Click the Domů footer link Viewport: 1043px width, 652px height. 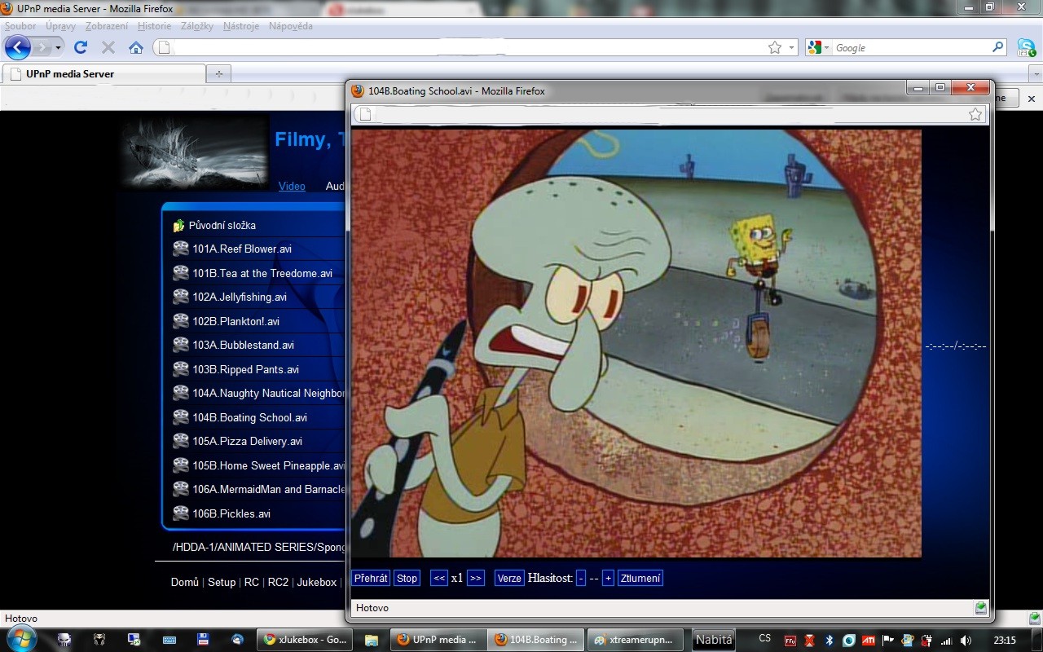click(185, 582)
